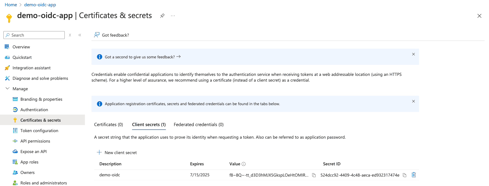This screenshot has width=489, height=186.
Task: Click the Certificates & secrets key icon
Action: (x=15, y=120)
